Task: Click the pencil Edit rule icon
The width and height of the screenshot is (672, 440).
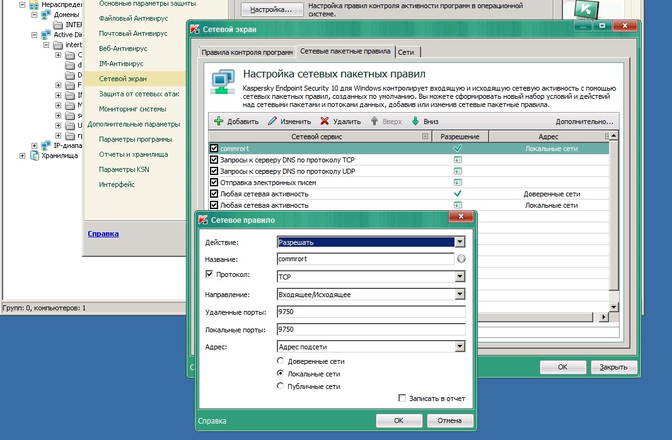Action: click(272, 121)
